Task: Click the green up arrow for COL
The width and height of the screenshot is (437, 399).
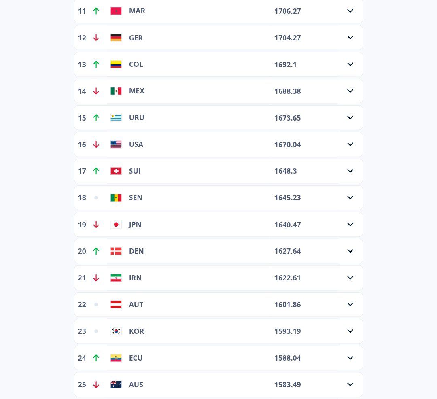Action: pyautogui.click(x=96, y=64)
